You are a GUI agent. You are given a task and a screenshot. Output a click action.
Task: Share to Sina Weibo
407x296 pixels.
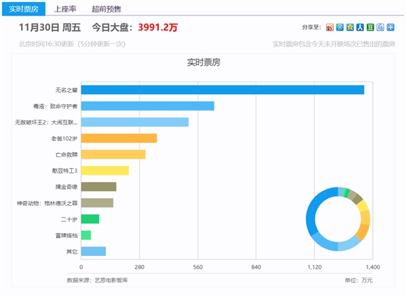coord(330,28)
